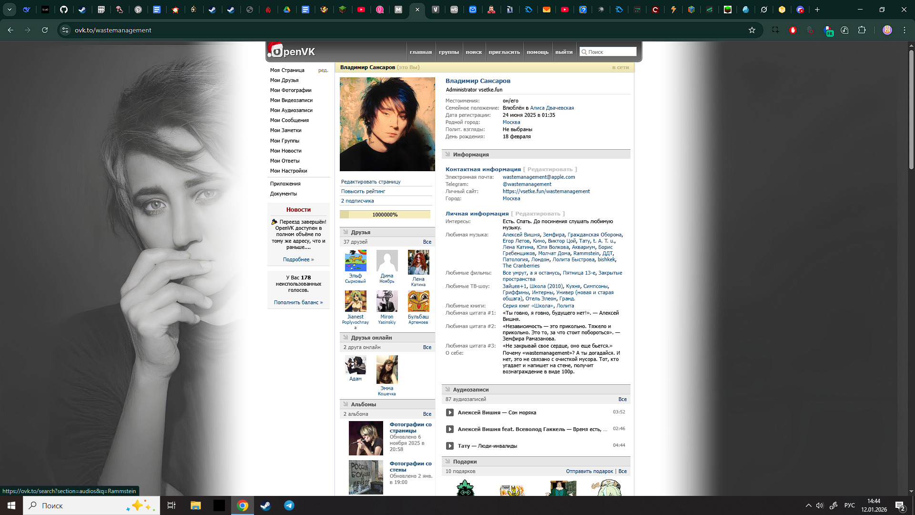Open Steam from the Windows taskbar
Screen dimensions: 915x515
[x=265, y=505]
